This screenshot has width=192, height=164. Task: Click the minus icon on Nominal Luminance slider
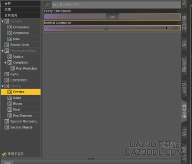point(46,28)
